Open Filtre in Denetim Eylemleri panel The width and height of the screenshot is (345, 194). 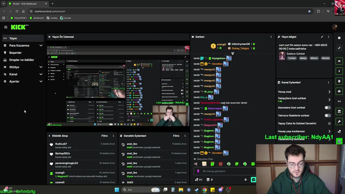(176, 136)
